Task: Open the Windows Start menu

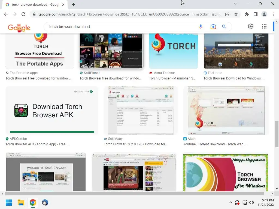Action: 9,202
